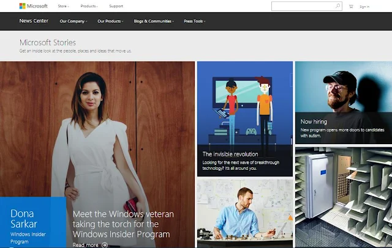Click the Microsoft logo
The height and width of the screenshot is (248, 392).
click(x=34, y=6)
